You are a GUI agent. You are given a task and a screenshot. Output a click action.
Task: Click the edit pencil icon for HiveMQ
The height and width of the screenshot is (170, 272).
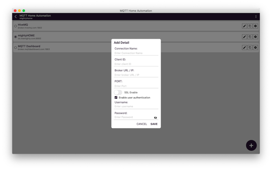pos(244,26)
